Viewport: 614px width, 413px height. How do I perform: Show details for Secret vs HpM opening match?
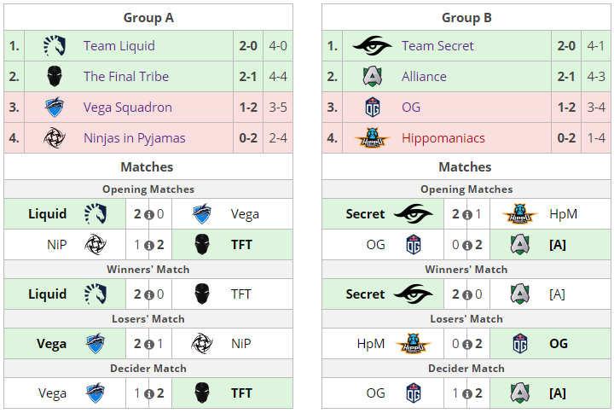pos(466,215)
